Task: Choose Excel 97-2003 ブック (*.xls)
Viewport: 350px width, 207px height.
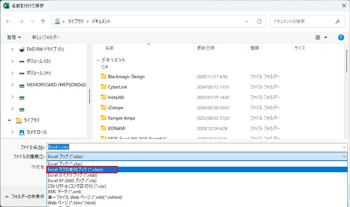Action: [x=197, y=181]
